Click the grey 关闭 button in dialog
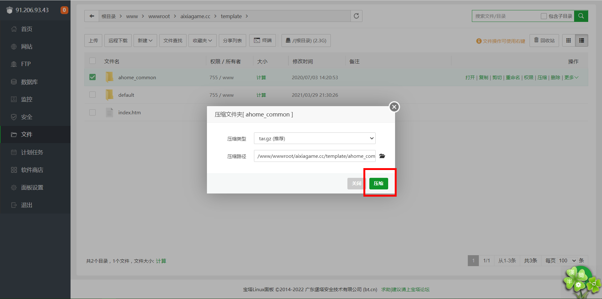This screenshot has height=299, width=602. [356, 183]
